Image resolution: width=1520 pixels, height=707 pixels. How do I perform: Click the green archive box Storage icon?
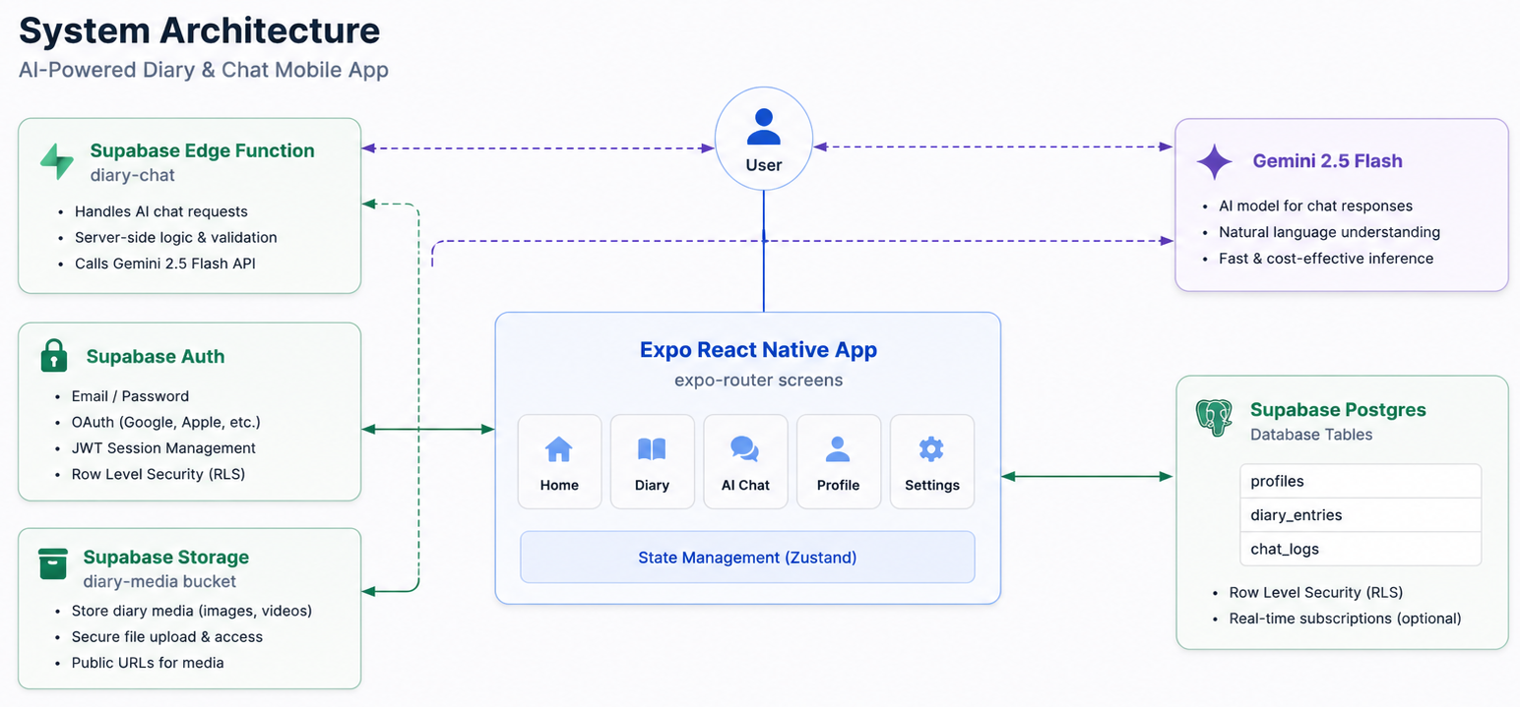coord(52,564)
